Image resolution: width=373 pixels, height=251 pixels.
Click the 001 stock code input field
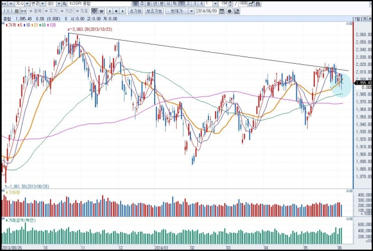tap(51, 4)
